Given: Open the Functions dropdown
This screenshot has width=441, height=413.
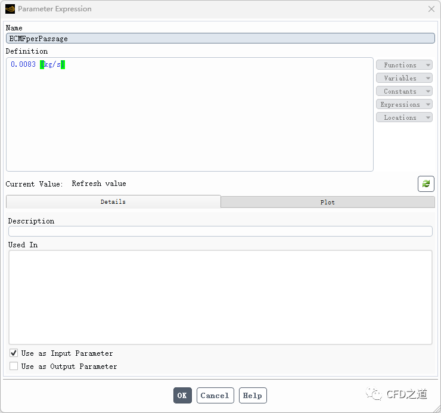Looking at the screenshot, I should click(404, 65).
